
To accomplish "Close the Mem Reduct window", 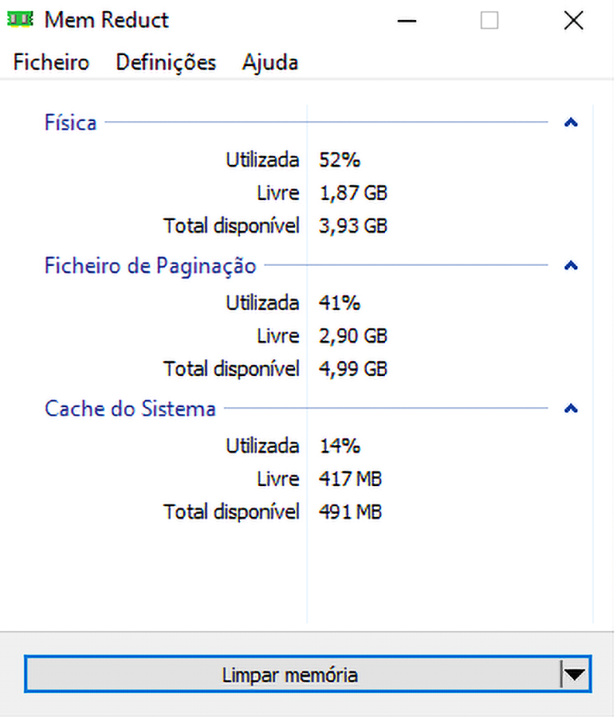I will click(x=573, y=21).
